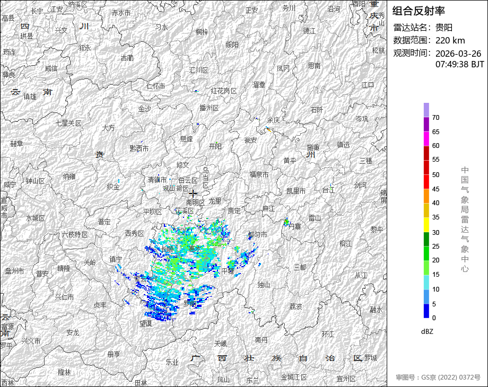
Task: Click the 三都 county label
Action: tap(300, 267)
